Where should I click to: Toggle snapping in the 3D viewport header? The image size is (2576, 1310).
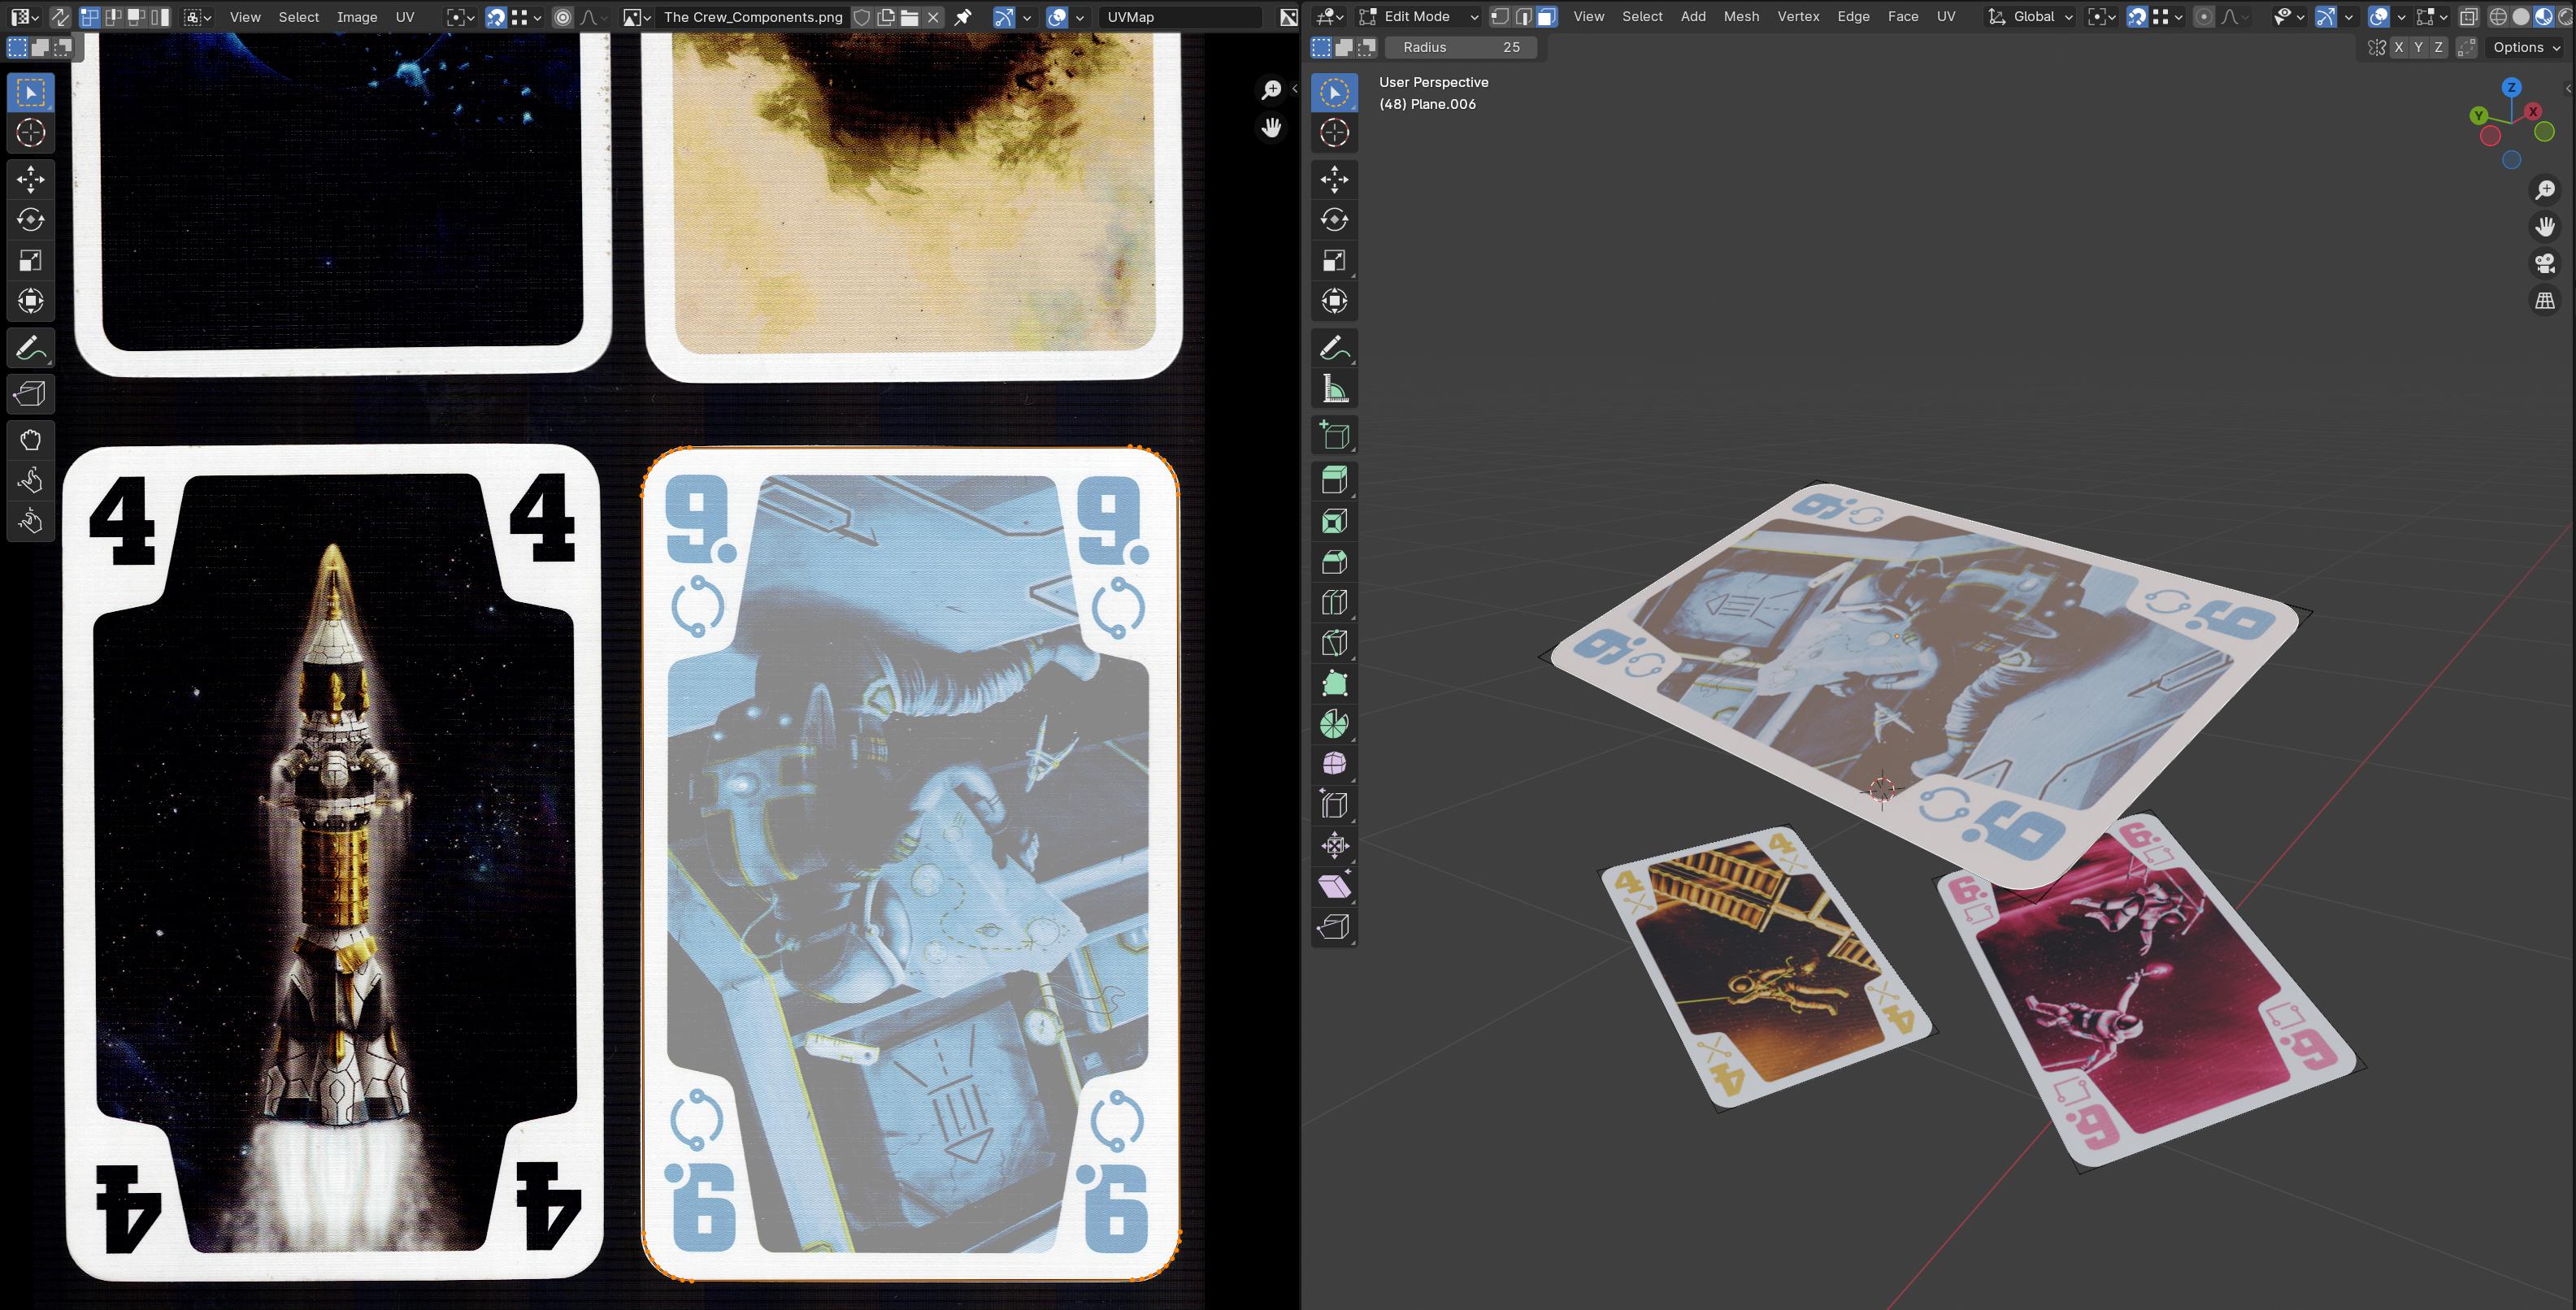coord(2137,17)
